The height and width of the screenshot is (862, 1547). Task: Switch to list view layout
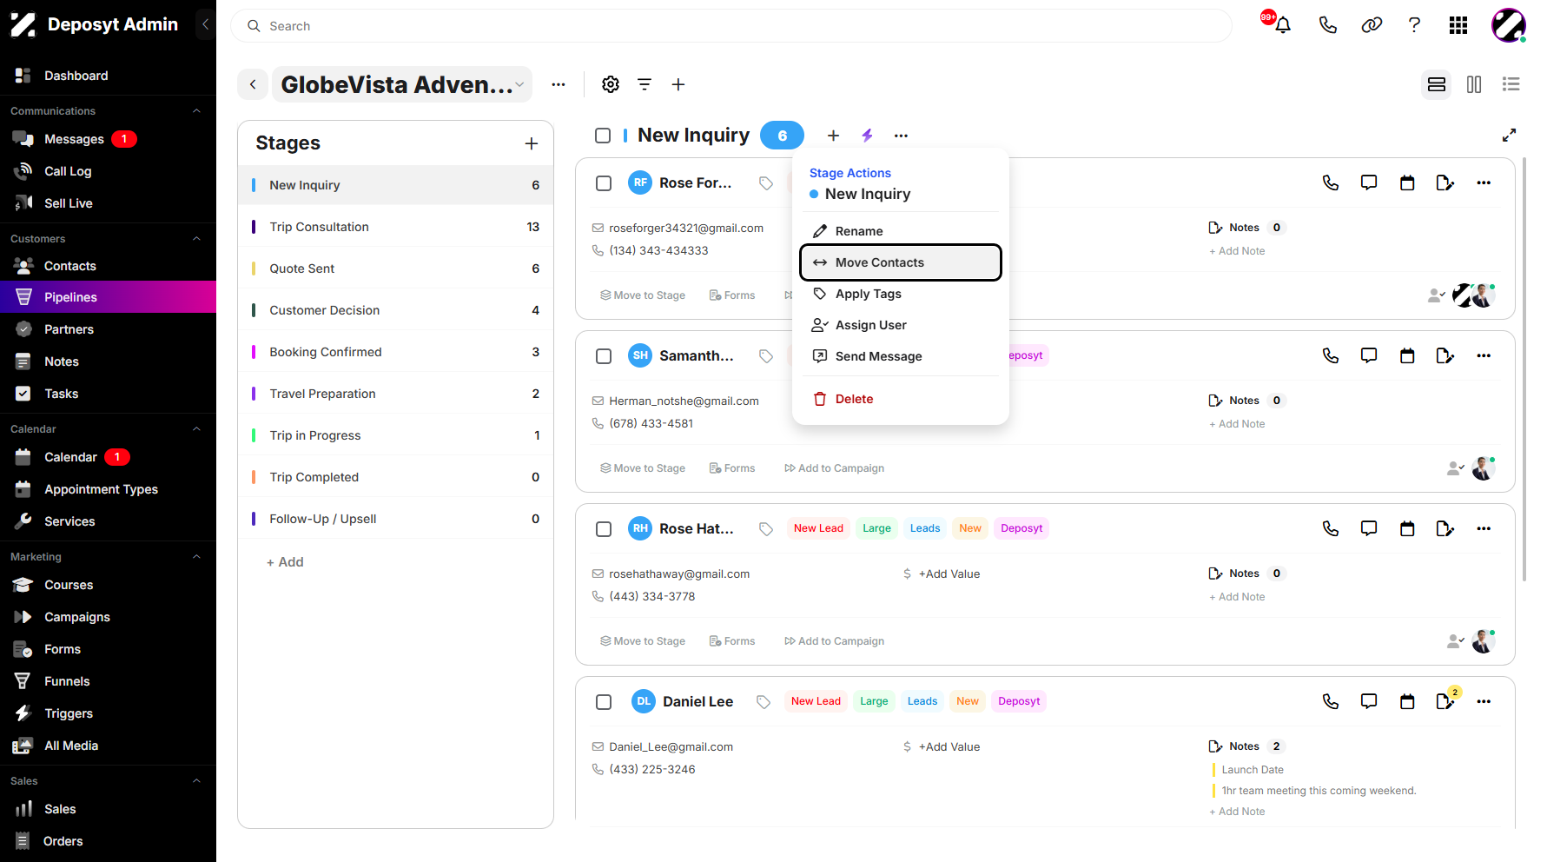tap(1511, 84)
